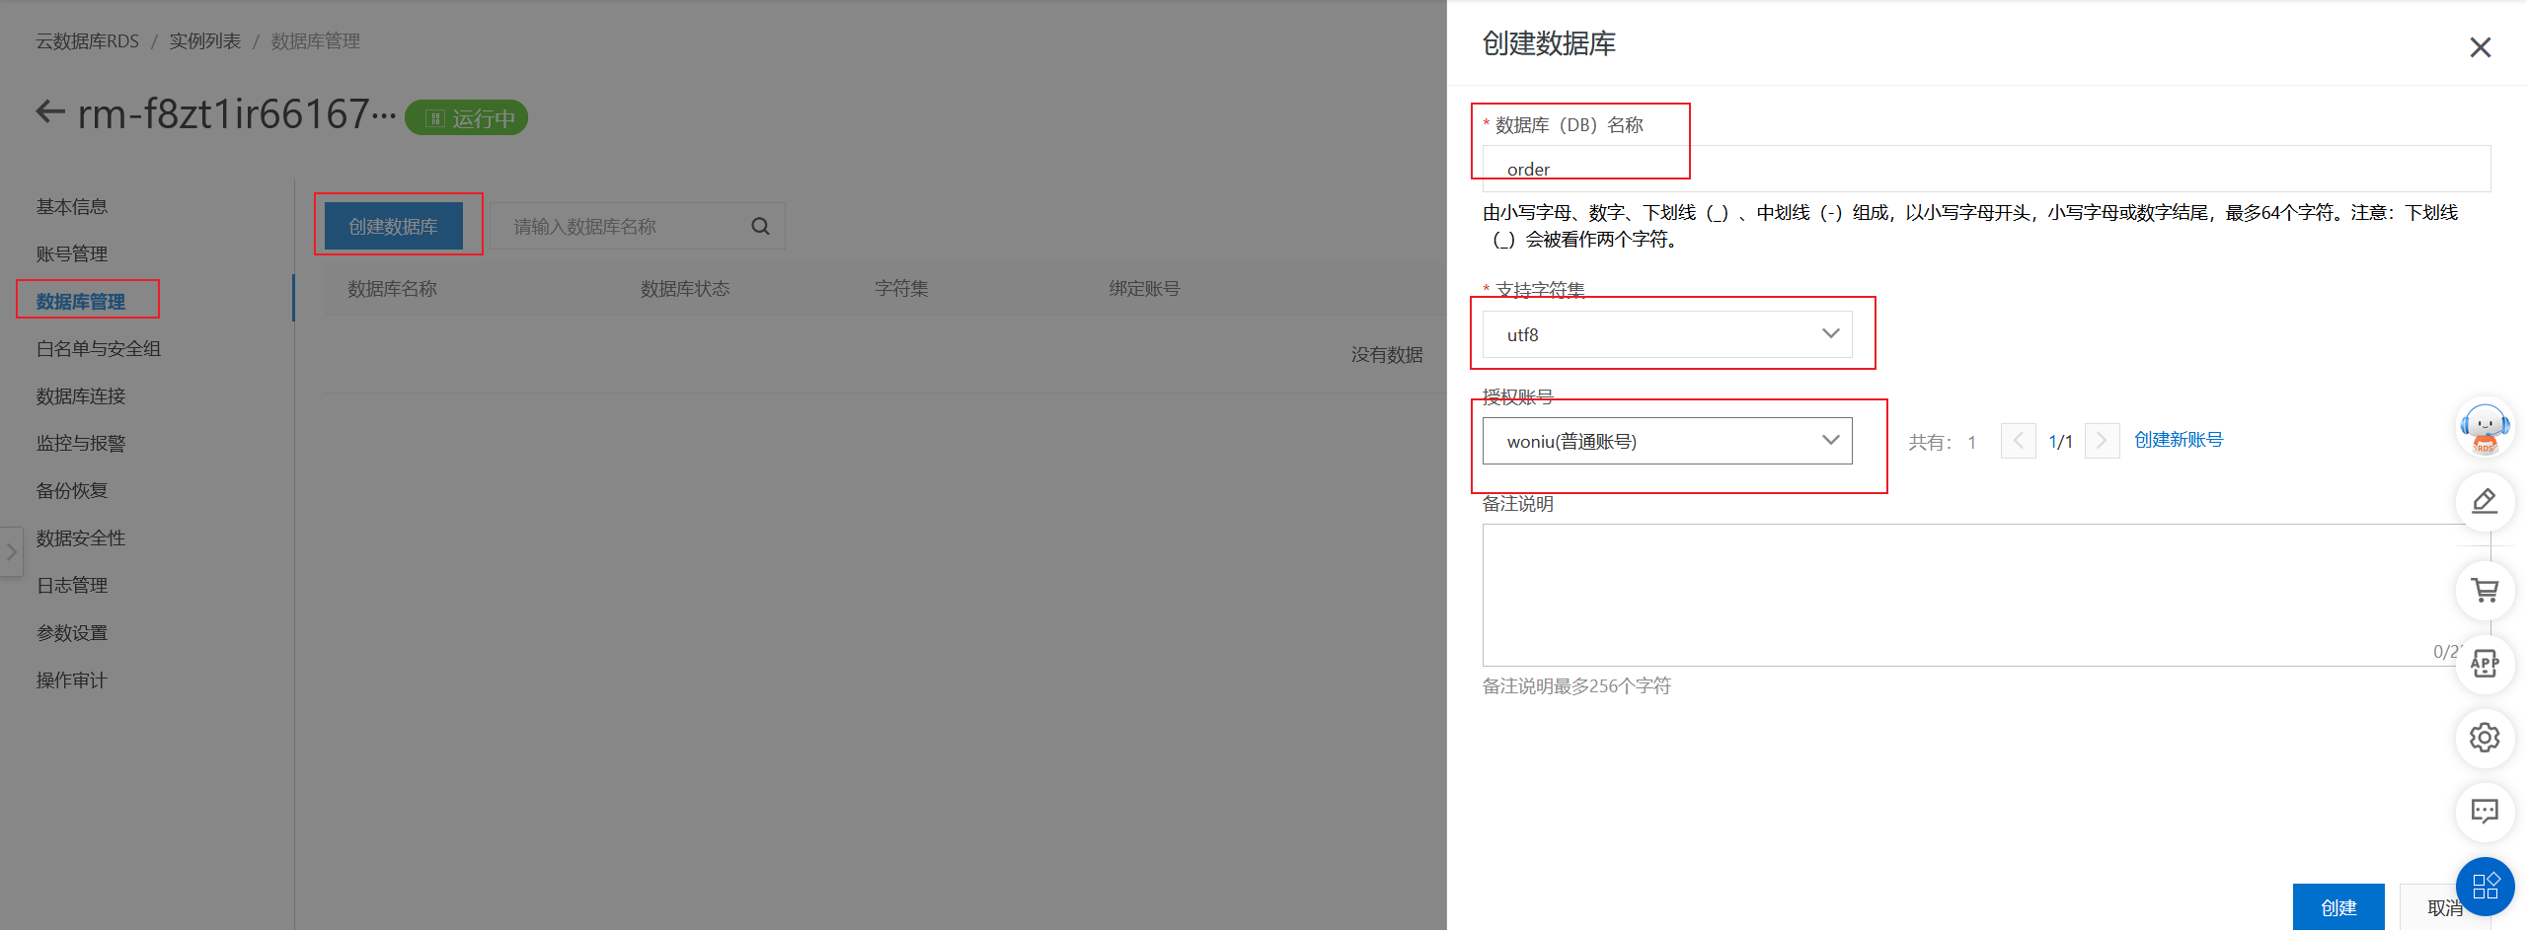Click the blue grid apps floating button
The height and width of the screenshot is (930, 2527).
(x=2485, y=886)
